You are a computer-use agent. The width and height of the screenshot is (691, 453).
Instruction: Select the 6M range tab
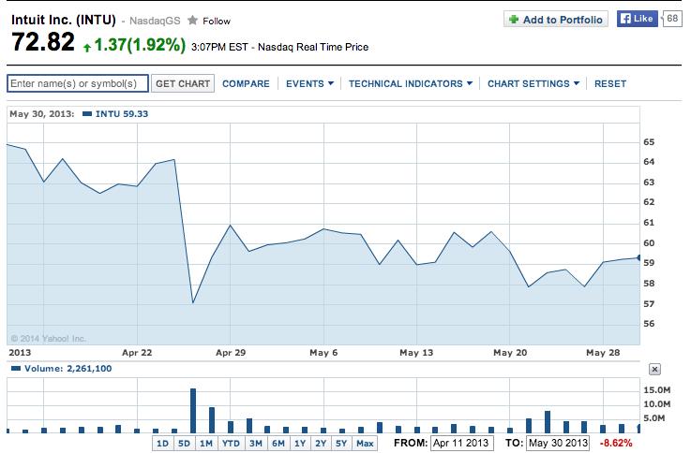tap(278, 444)
